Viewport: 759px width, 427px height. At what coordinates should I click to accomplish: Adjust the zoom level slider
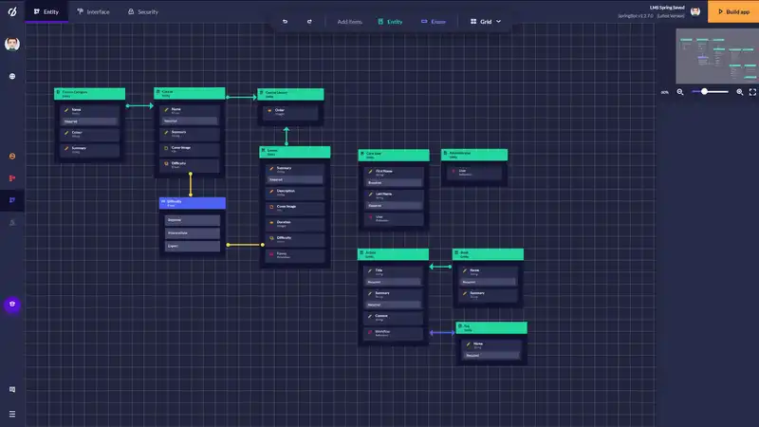[x=713, y=92]
